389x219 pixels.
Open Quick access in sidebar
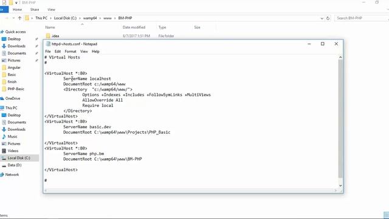click(15, 32)
